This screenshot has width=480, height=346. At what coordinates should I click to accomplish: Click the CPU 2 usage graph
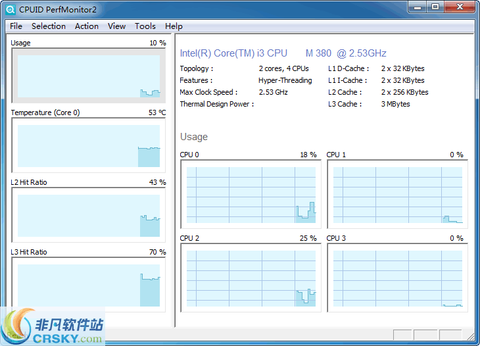click(251, 278)
